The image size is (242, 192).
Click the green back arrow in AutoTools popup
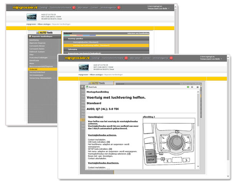click(x=188, y=87)
